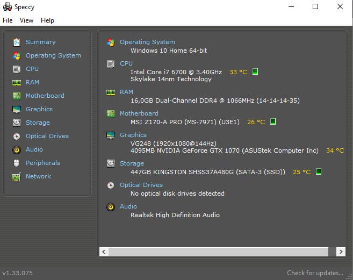The image size is (353, 280).
Task: Click the Audio speaker icon in sidebar
Action: 16,149
